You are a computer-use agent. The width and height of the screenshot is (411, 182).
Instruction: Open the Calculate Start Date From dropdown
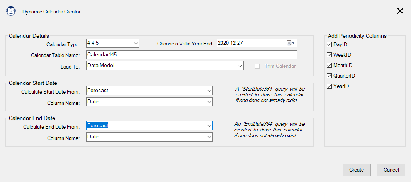click(149, 91)
